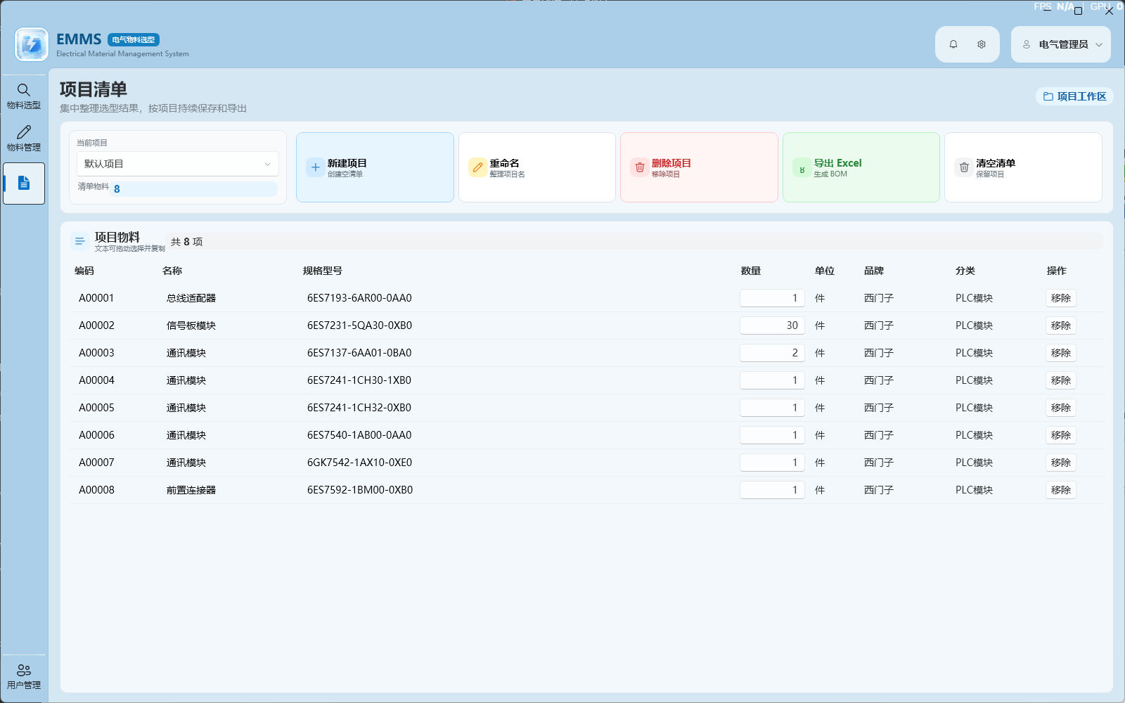
Task: Click item name 前置连接器
Action: [191, 490]
